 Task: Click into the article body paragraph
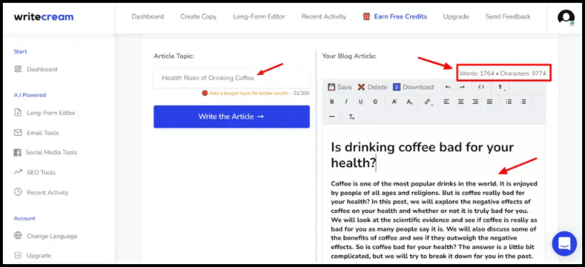[434, 220]
